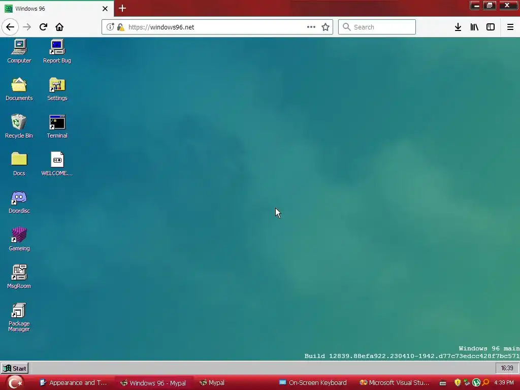Open the browser library icon

[x=474, y=27]
